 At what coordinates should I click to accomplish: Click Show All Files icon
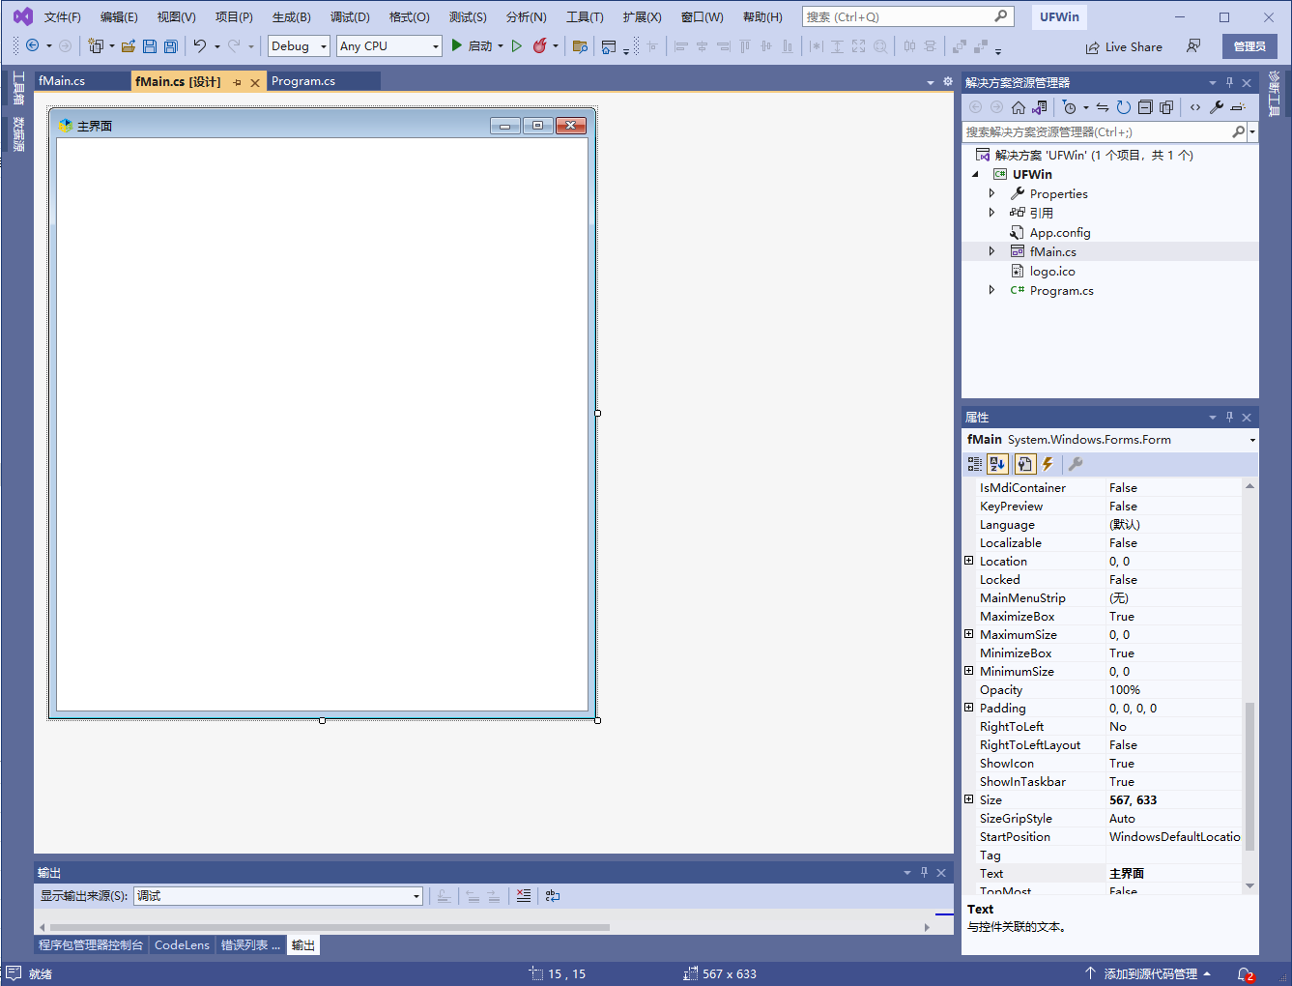click(1166, 107)
